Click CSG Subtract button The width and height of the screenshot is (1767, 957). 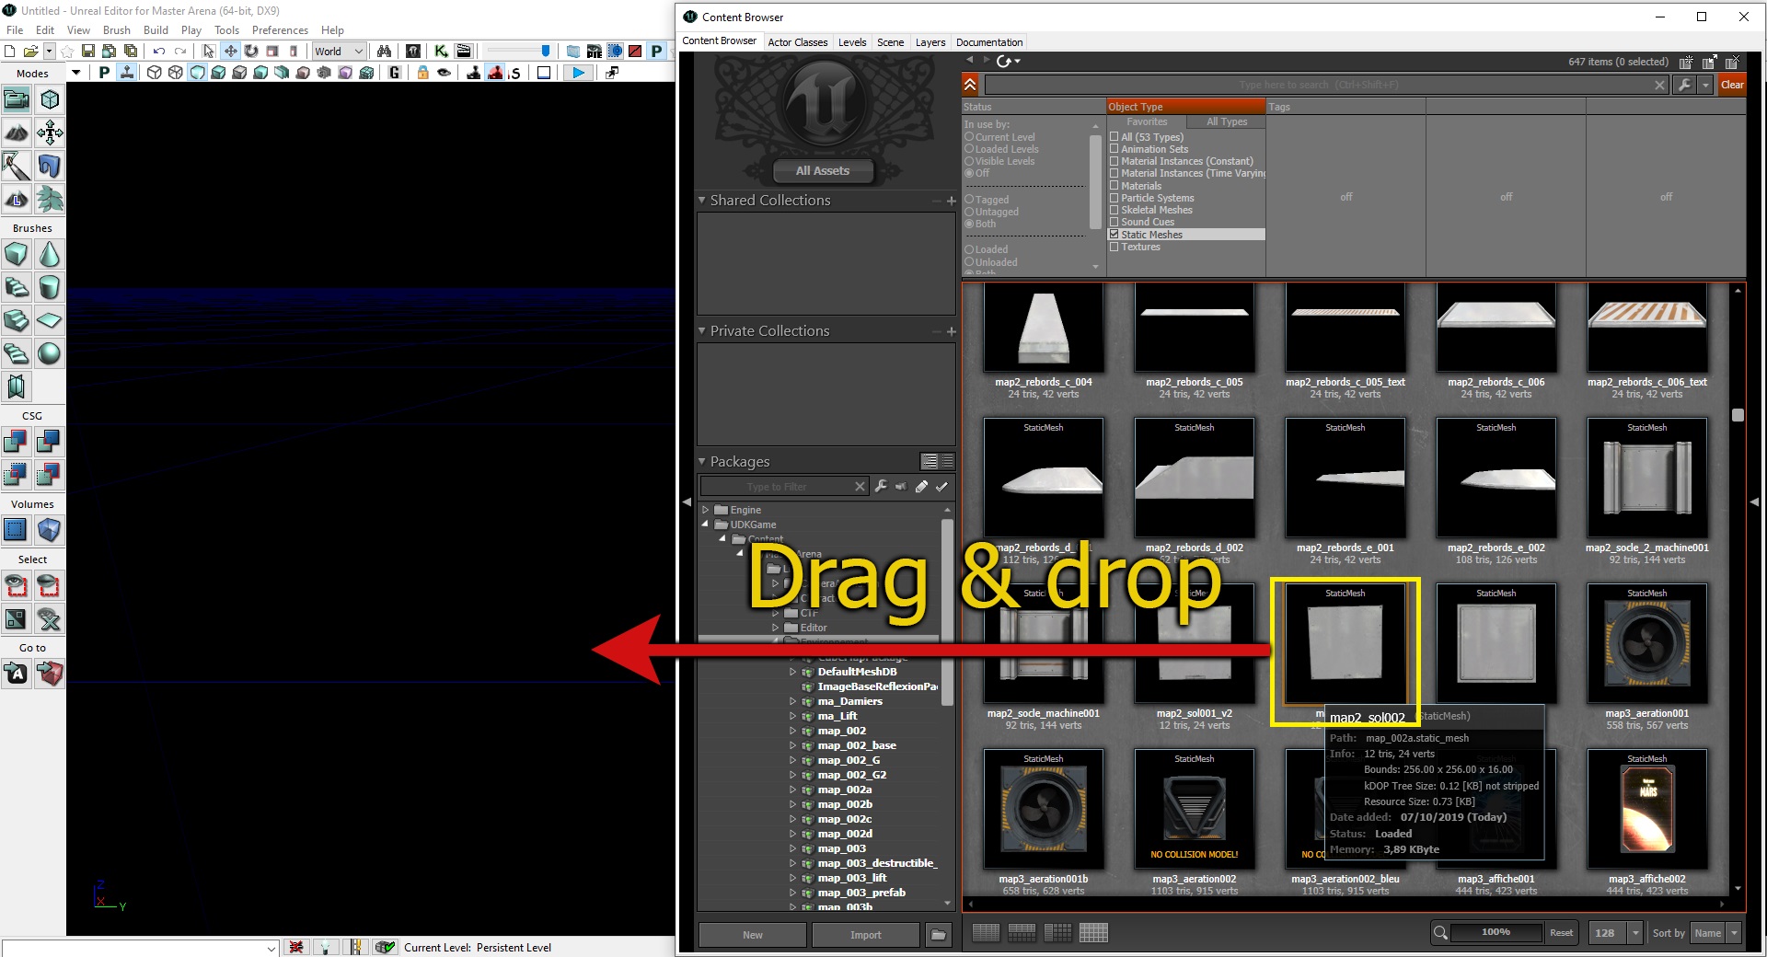50,442
